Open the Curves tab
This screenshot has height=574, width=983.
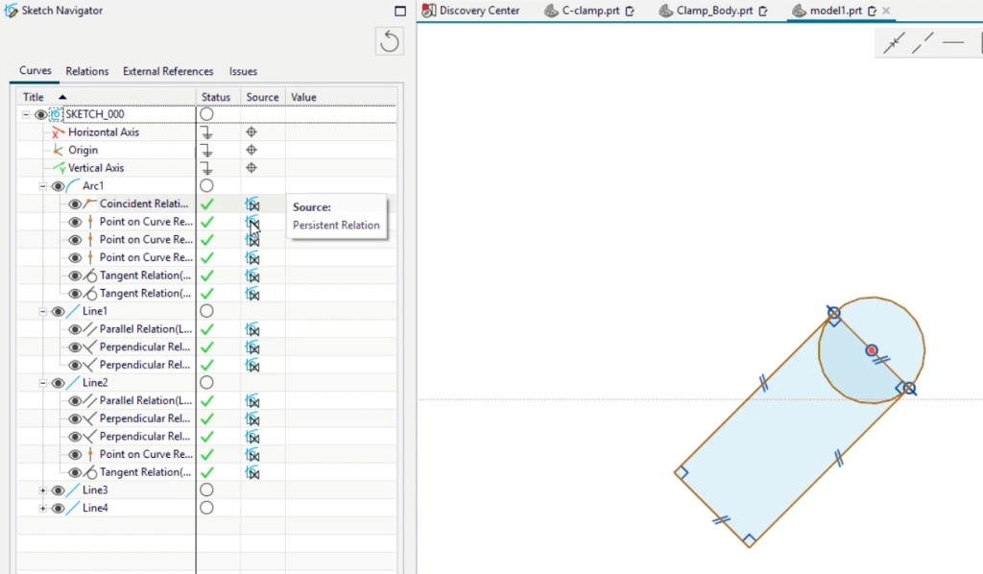pos(36,71)
